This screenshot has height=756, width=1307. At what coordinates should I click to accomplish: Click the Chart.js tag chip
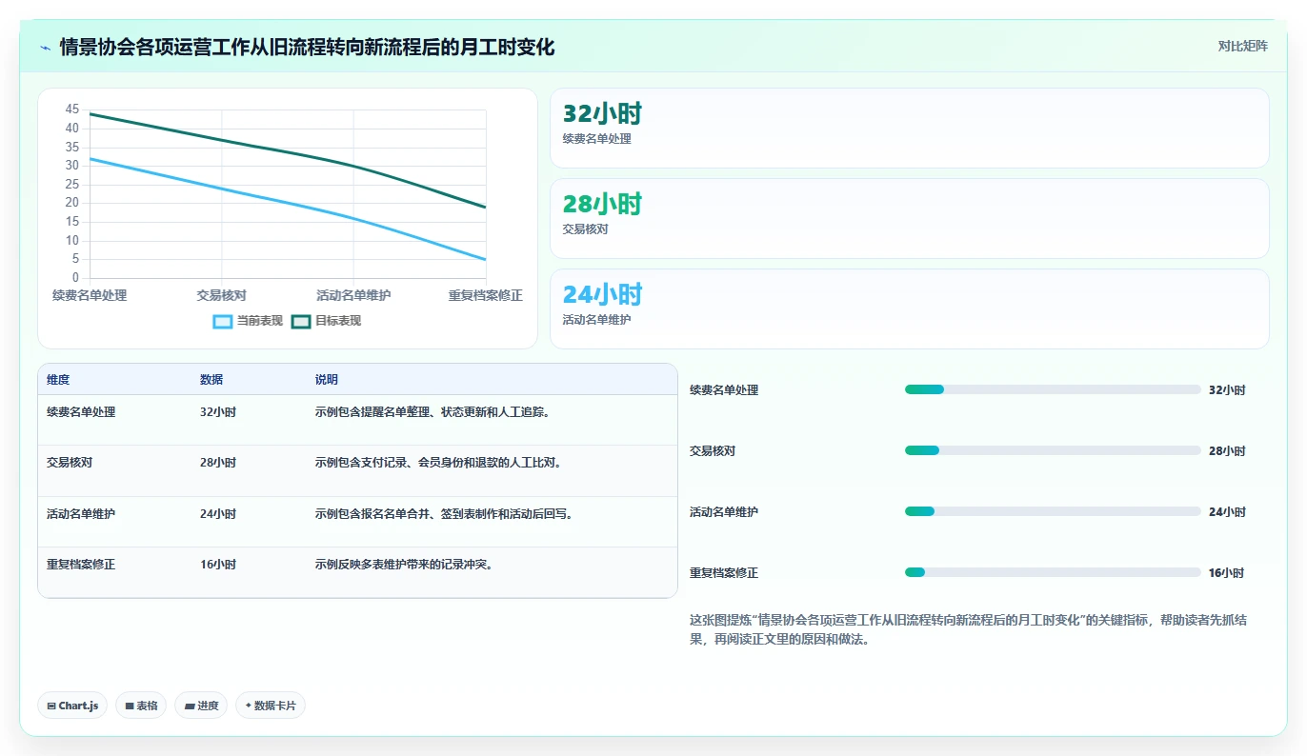point(72,706)
